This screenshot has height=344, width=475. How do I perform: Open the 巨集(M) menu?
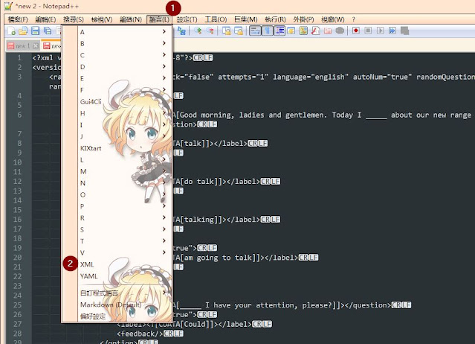246,19
